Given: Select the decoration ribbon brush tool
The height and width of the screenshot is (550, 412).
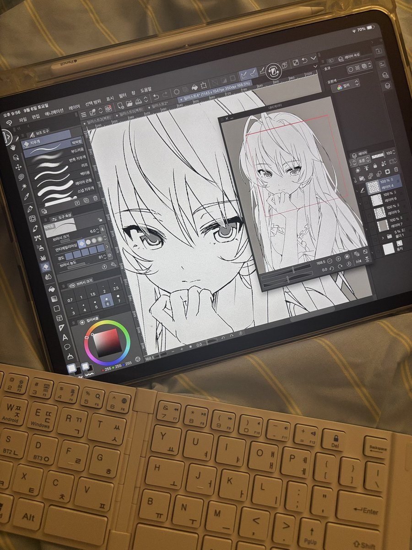Looking at the screenshot, I should pyautogui.click(x=38, y=238).
